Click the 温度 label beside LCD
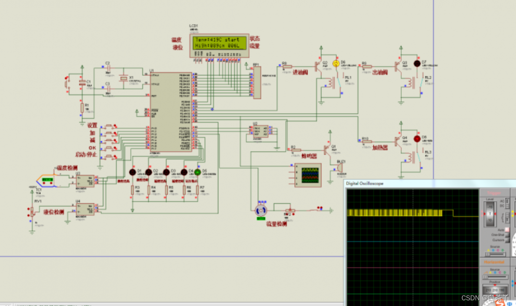 tap(176, 40)
